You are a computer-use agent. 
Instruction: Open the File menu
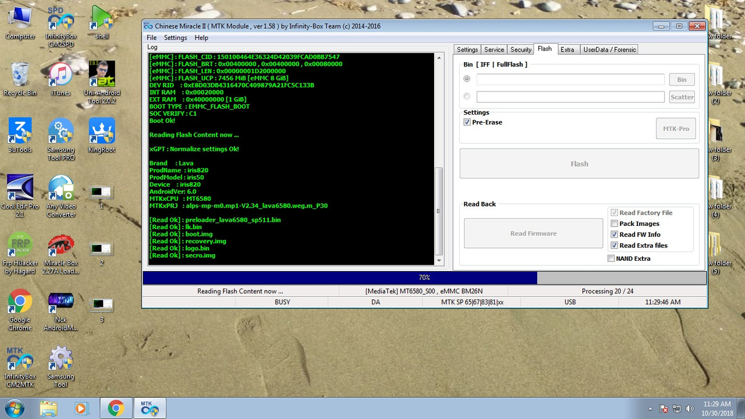[x=151, y=38]
